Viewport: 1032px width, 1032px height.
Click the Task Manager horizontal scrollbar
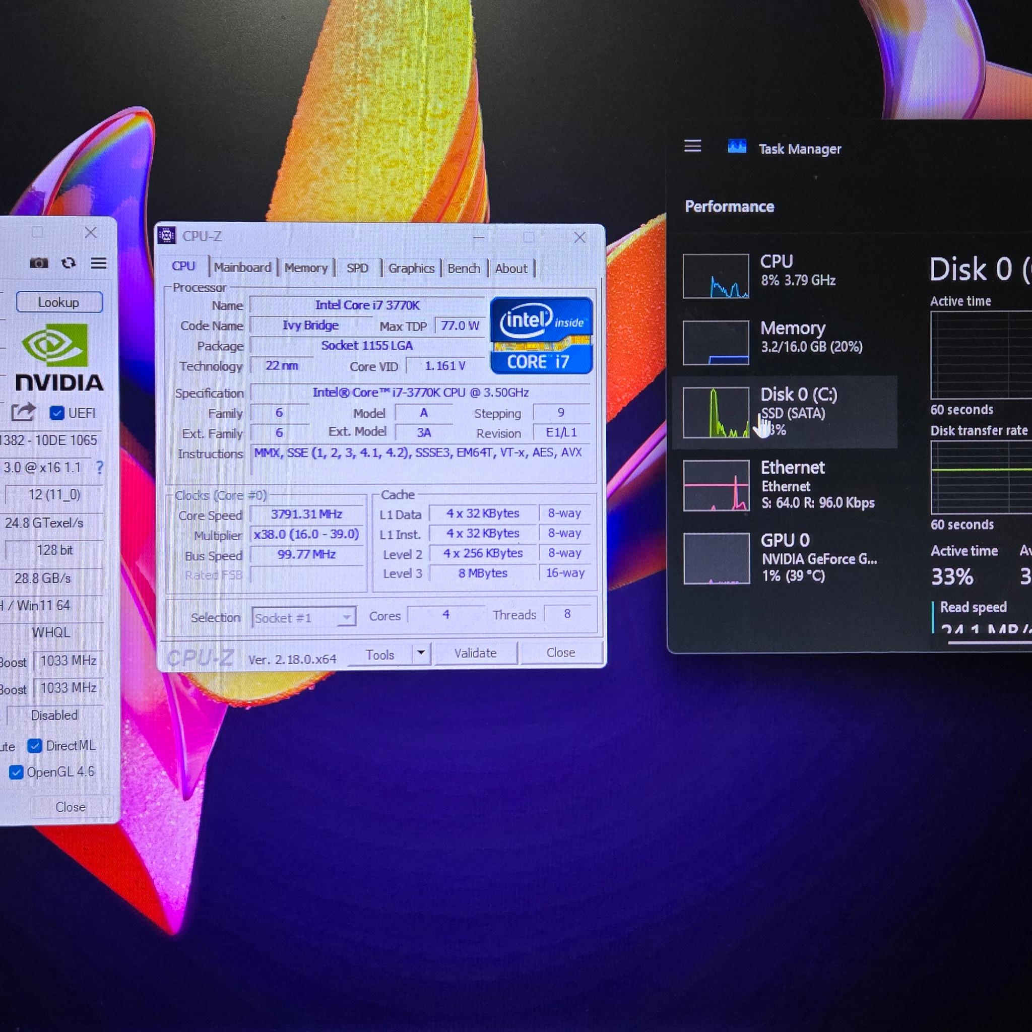(x=990, y=642)
